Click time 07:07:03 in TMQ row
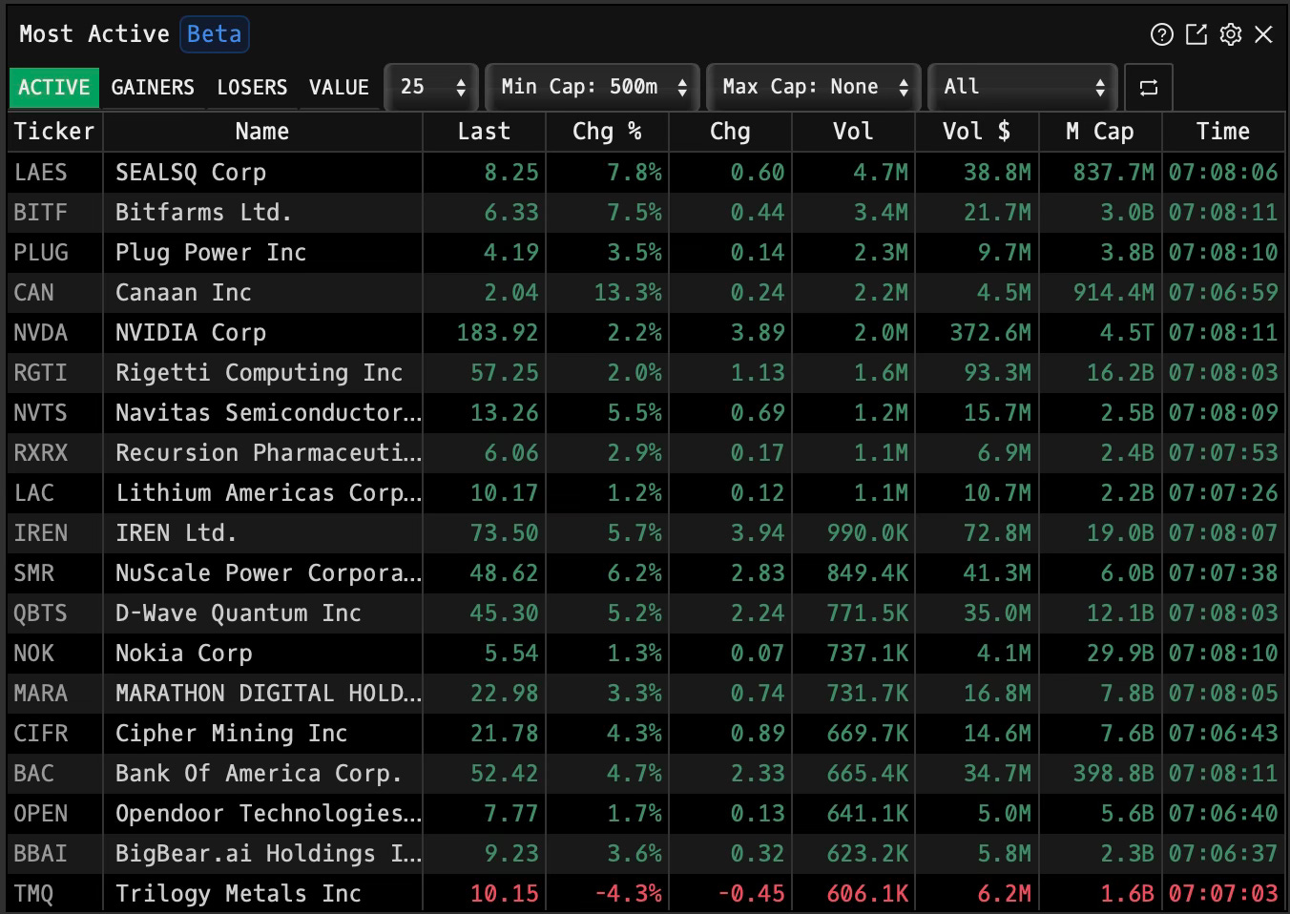1290x914 pixels. coord(1223,894)
